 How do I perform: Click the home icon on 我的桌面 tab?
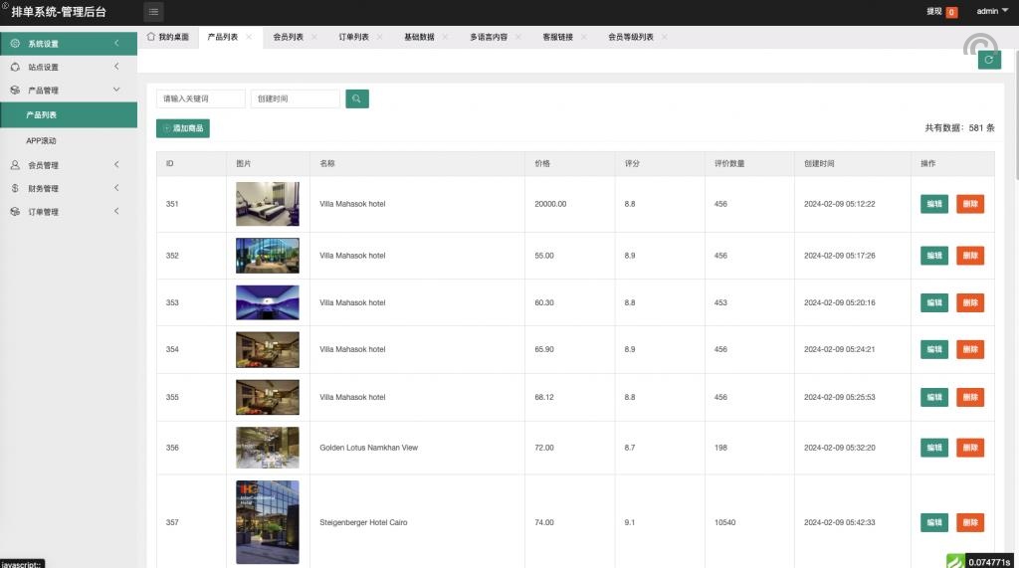pos(151,37)
